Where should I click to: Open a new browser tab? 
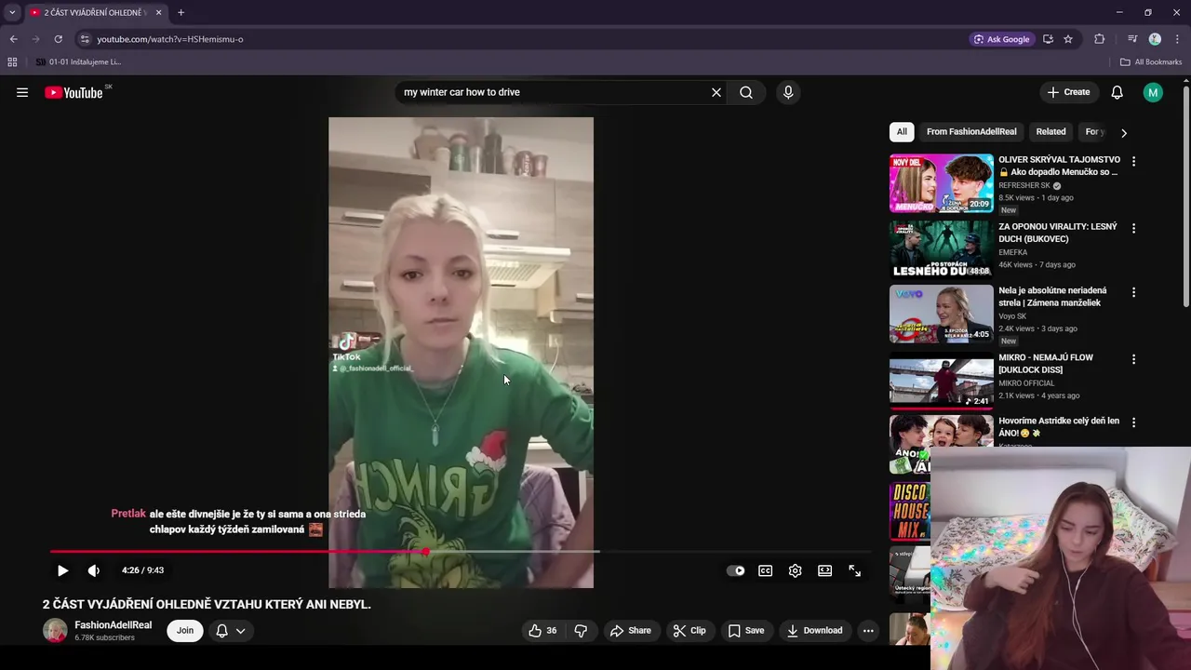click(181, 12)
